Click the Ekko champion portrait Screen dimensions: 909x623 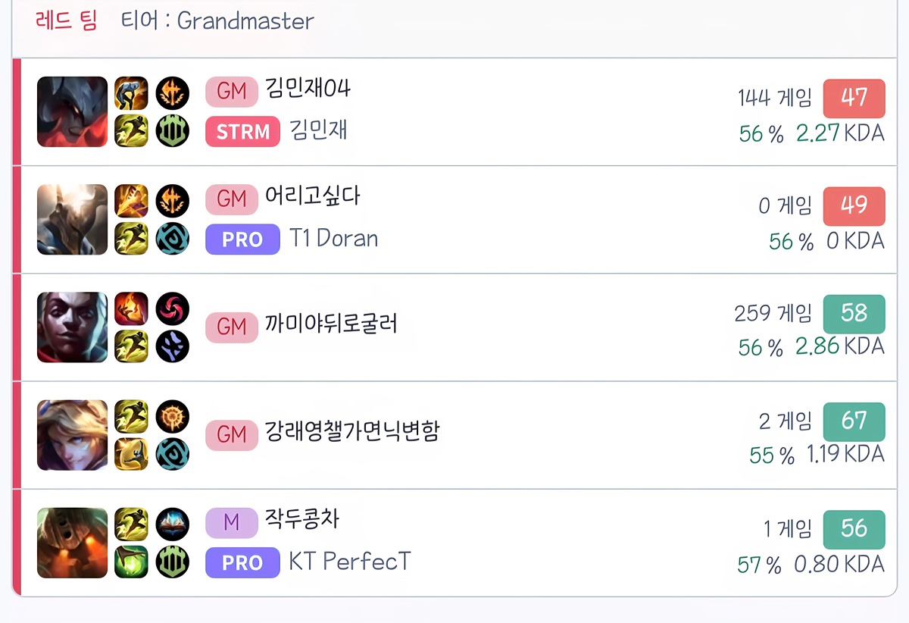72,327
